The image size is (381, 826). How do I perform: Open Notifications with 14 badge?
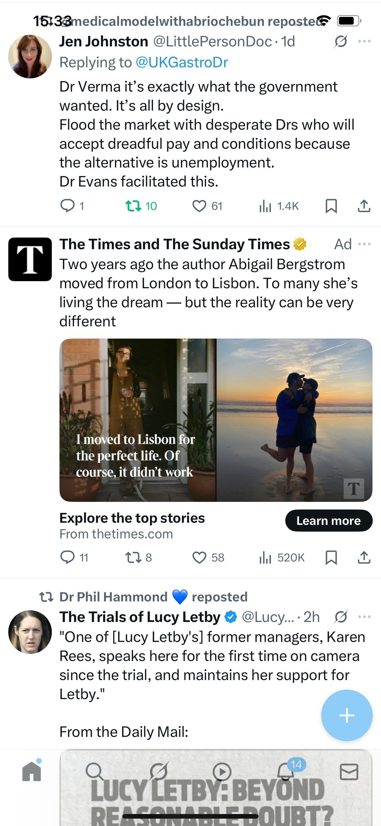pos(286,772)
